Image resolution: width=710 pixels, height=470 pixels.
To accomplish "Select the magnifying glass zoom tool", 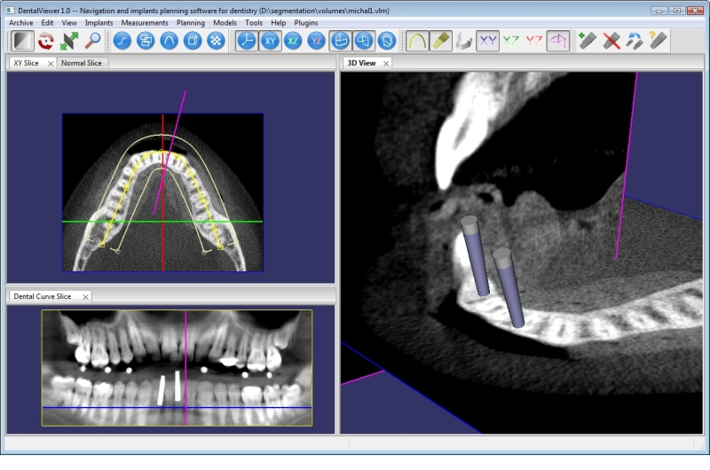I will [92, 41].
